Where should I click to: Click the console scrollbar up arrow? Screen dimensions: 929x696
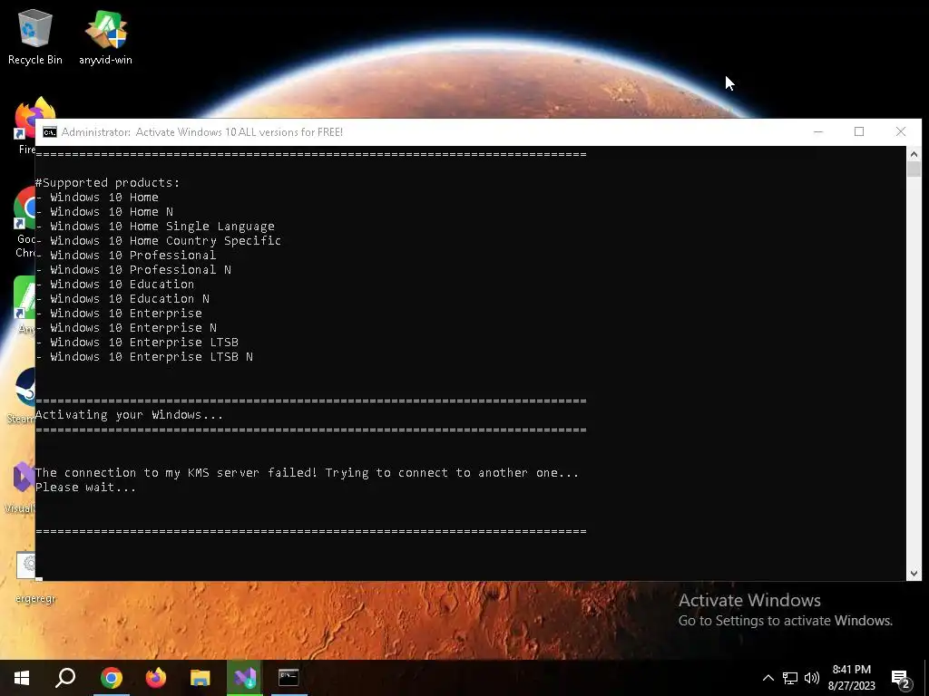[x=914, y=154]
